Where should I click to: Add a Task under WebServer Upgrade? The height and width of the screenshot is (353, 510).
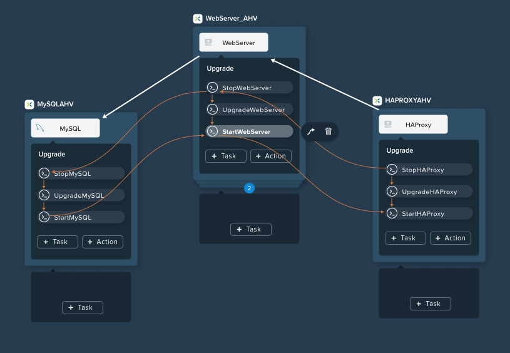(226, 156)
